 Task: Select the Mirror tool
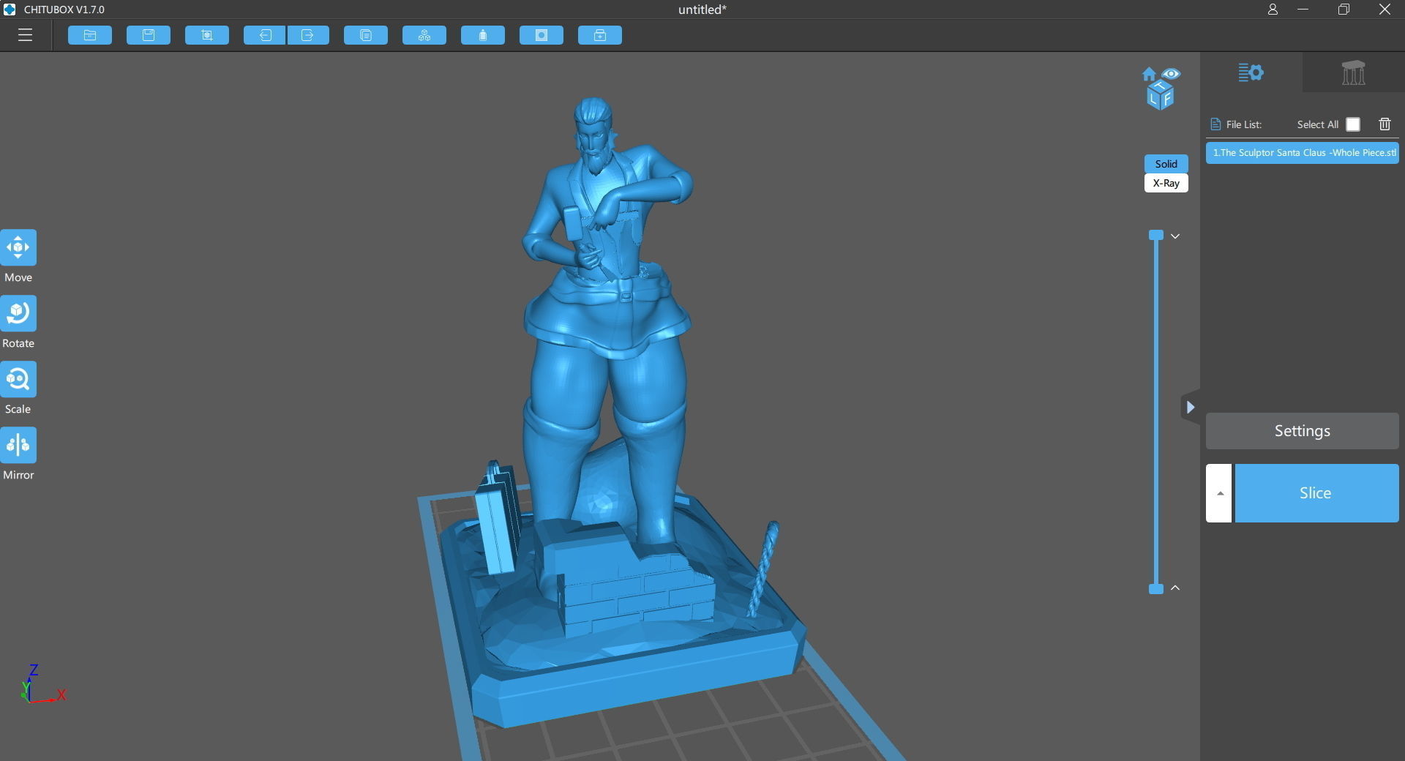(18, 445)
